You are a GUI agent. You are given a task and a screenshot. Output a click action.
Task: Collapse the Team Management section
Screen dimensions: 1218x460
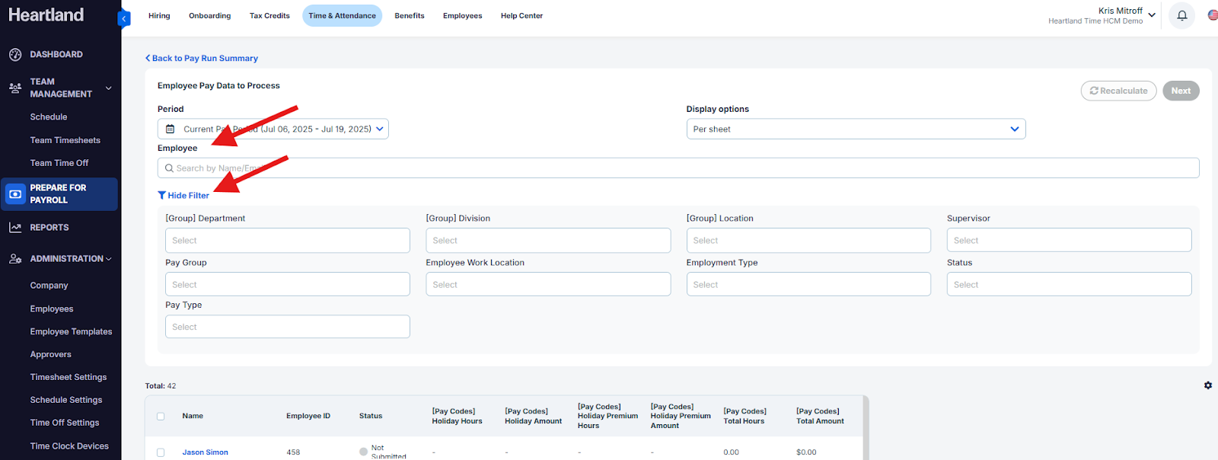point(108,88)
